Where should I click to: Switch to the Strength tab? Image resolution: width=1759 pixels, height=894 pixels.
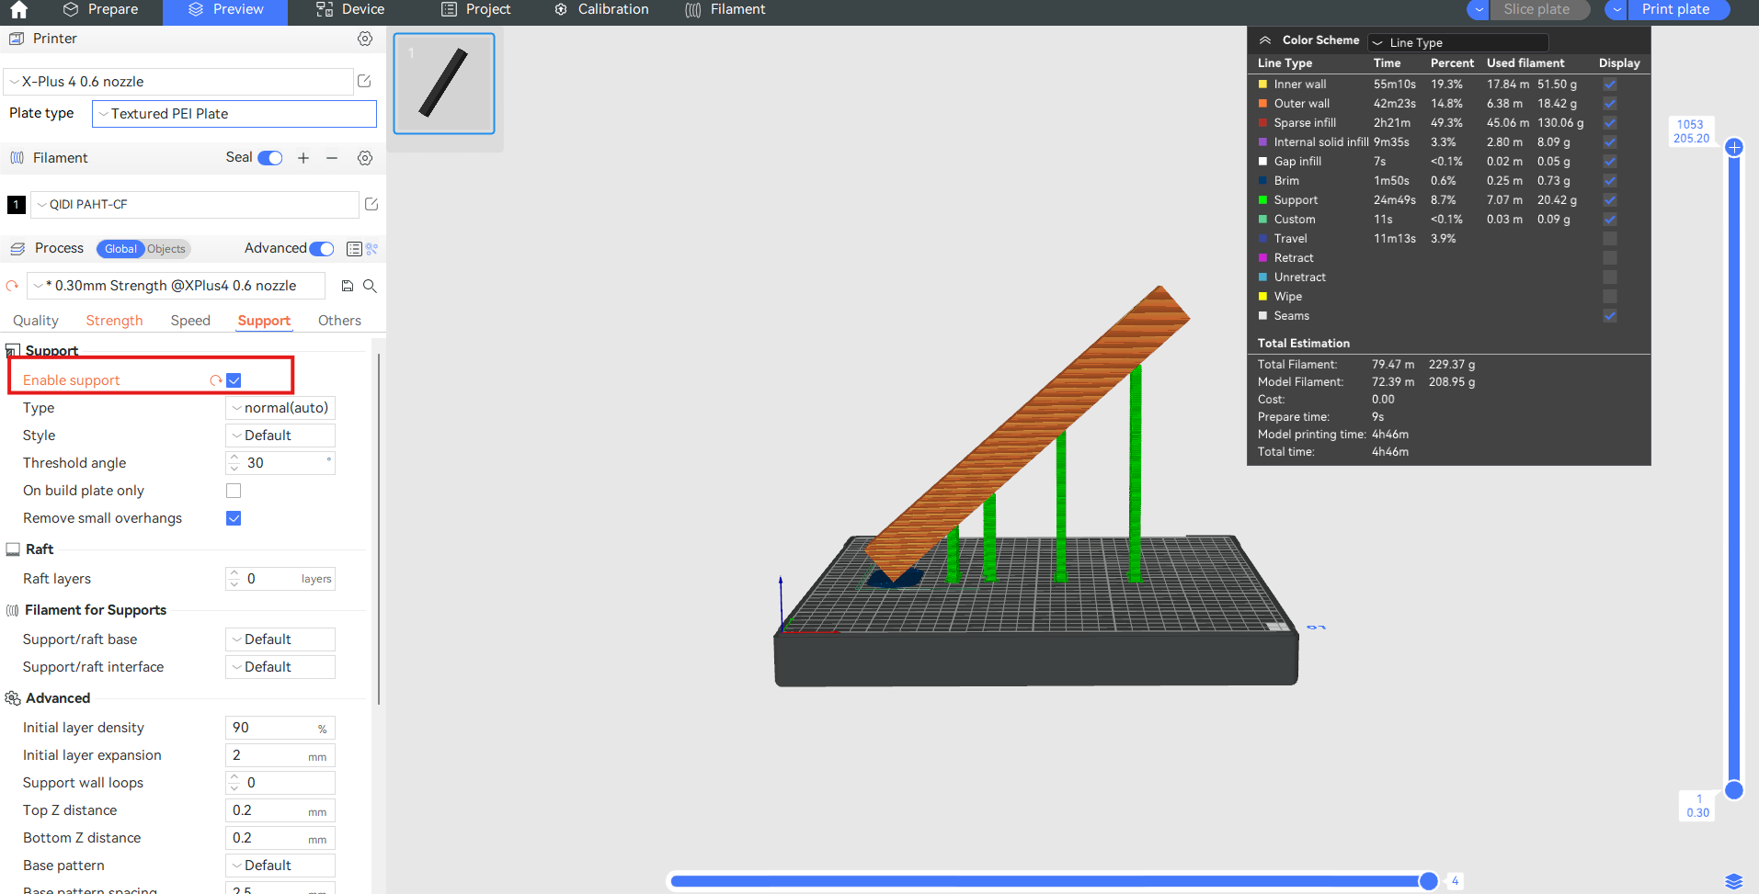coord(114,321)
